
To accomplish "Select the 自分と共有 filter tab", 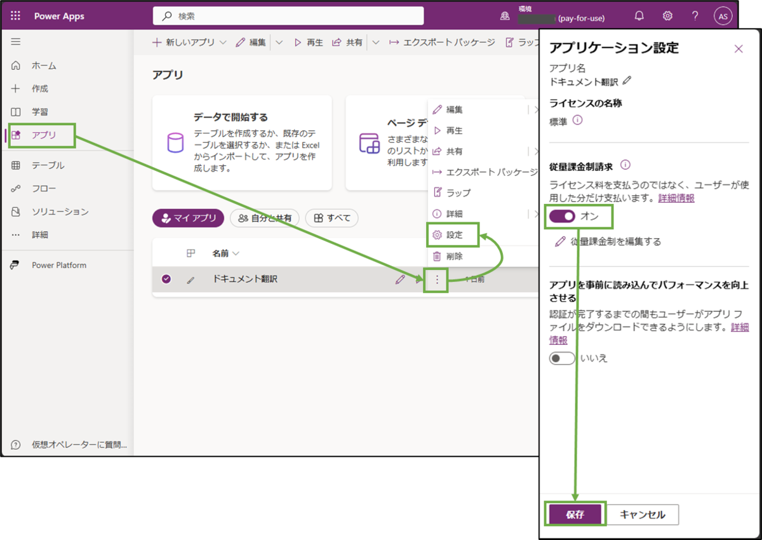I will 264,219.
